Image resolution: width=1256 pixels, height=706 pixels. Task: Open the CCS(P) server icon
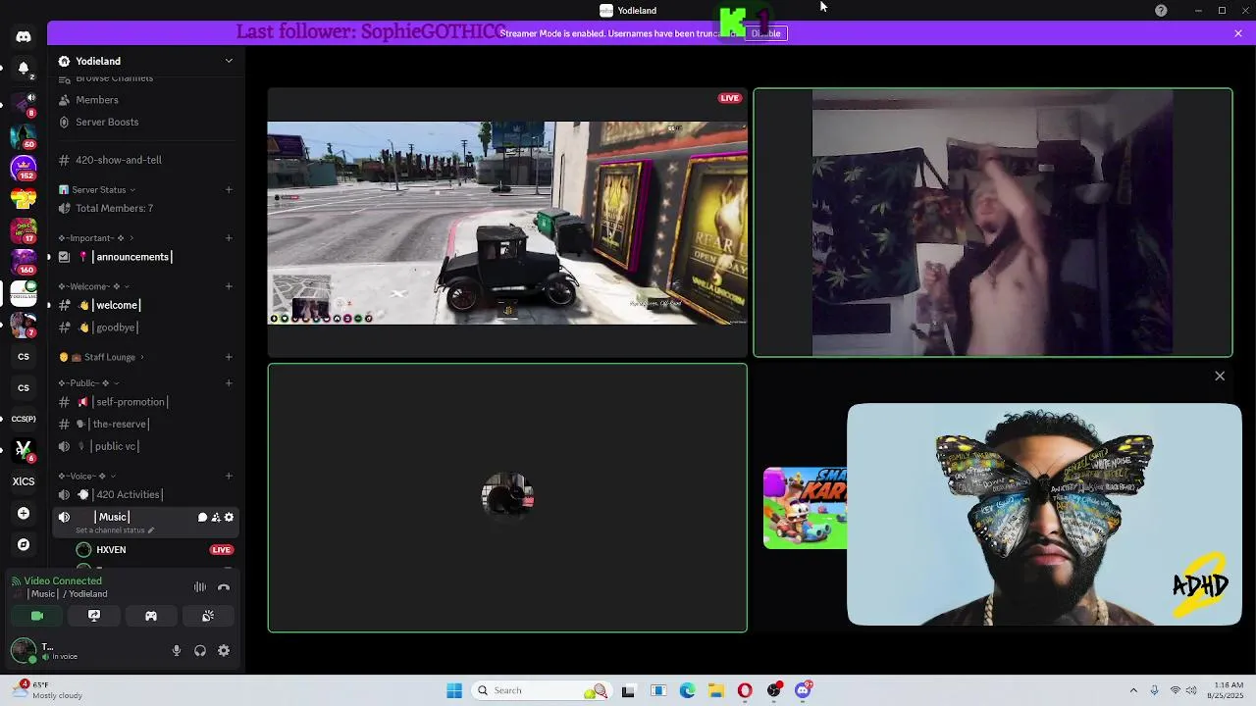[x=24, y=419]
